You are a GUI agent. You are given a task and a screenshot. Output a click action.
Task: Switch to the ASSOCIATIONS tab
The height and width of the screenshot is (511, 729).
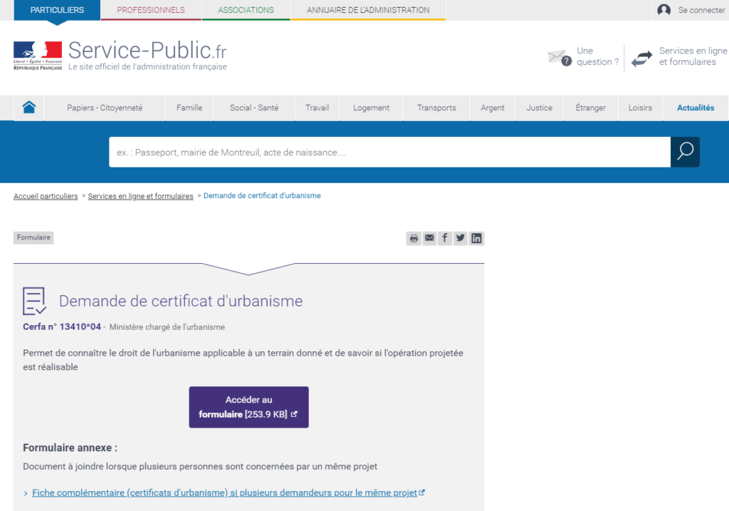pyautogui.click(x=246, y=10)
